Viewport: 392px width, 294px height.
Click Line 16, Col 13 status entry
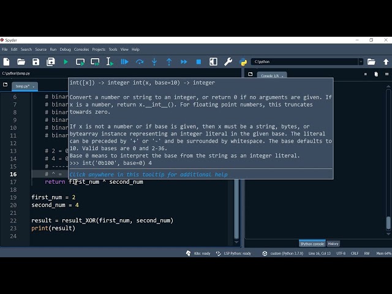click(320, 253)
